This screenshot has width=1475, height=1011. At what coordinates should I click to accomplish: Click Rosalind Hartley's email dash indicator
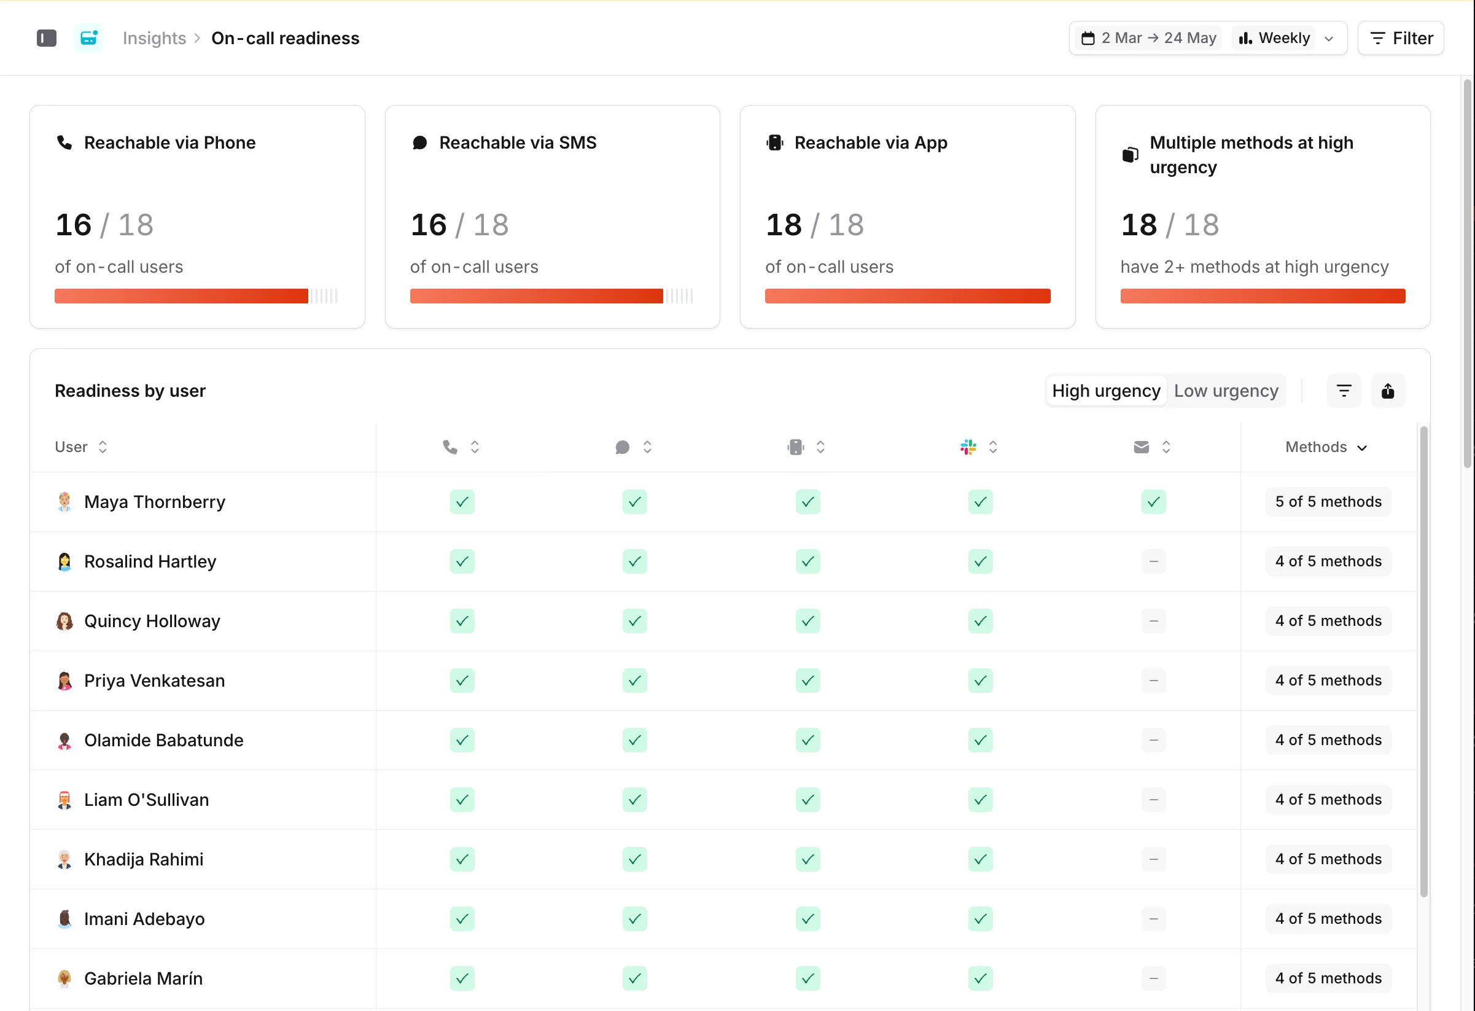tap(1153, 561)
